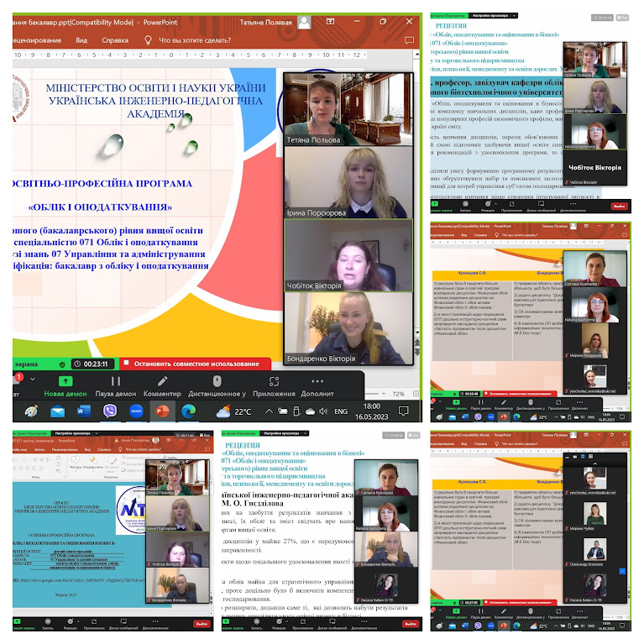This screenshot has width=644, height=644.
Task: Open comments icon at ribbon right edge, large window
Action: (x=409, y=40)
